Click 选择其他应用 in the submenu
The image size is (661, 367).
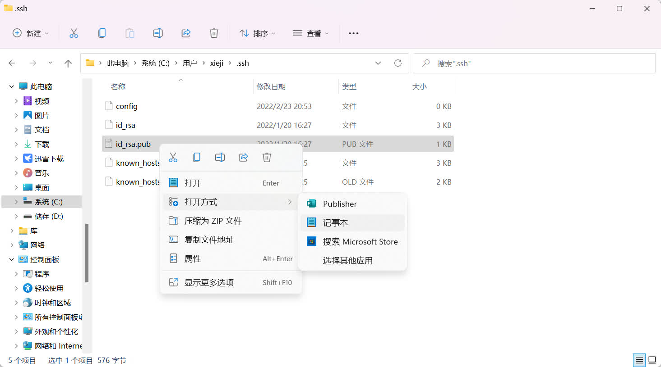tap(347, 261)
